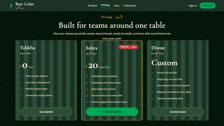Click the Sign in link
224x126 pixels.
193,6
